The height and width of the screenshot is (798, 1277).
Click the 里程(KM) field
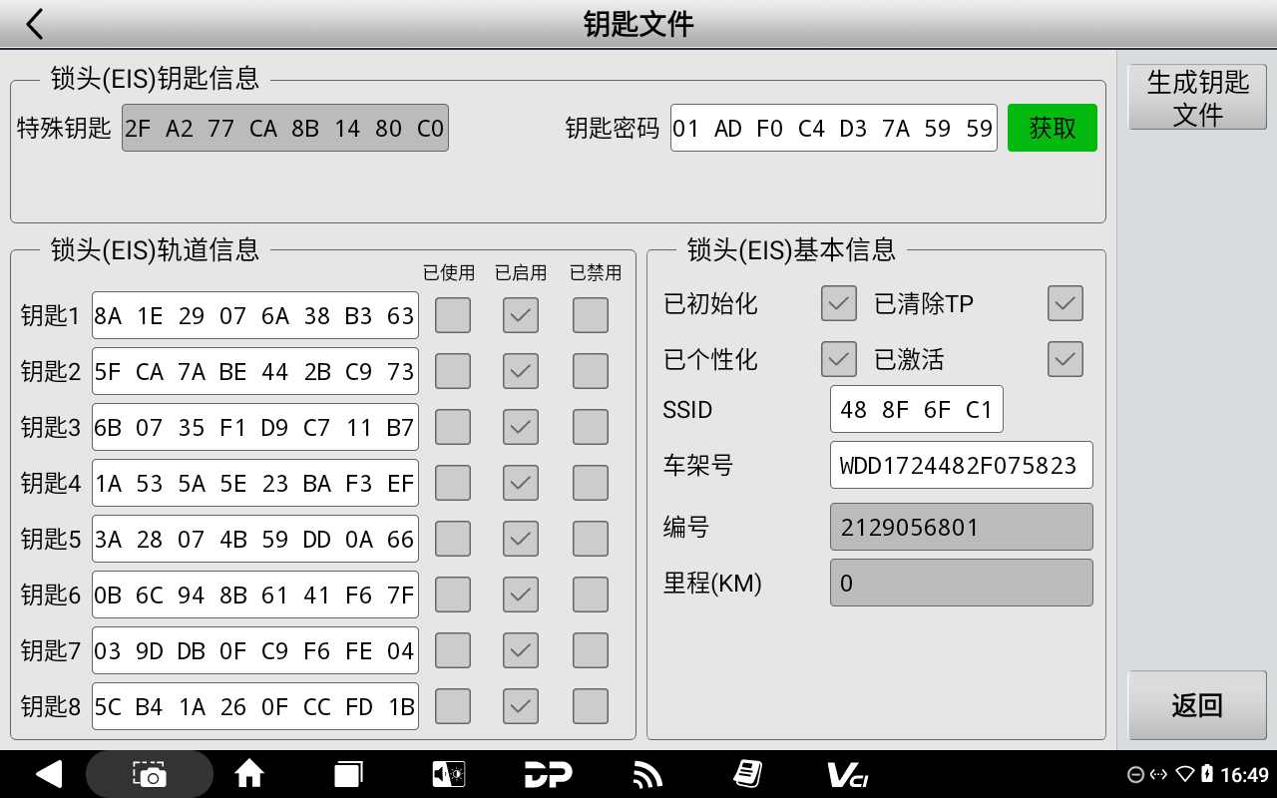click(962, 583)
